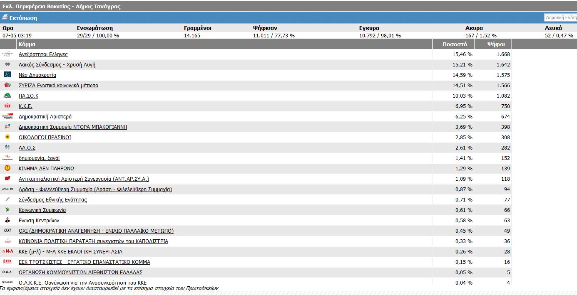The width and height of the screenshot is (577, 295).
Task: Click the printer icon beside Εκτύπωση
Action: (5, 18)
